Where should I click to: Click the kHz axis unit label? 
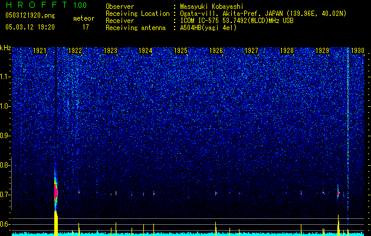tap(5, 48)
